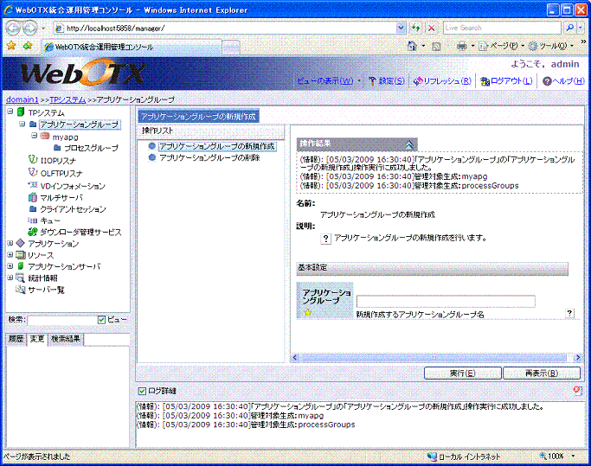Expand the リソース tree node

pos(10,256)
